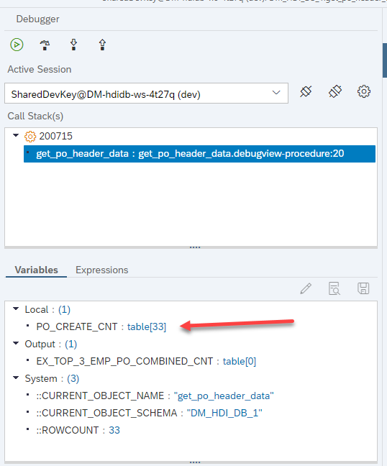Click the Step Out up-arrow icon

[102, 45]
